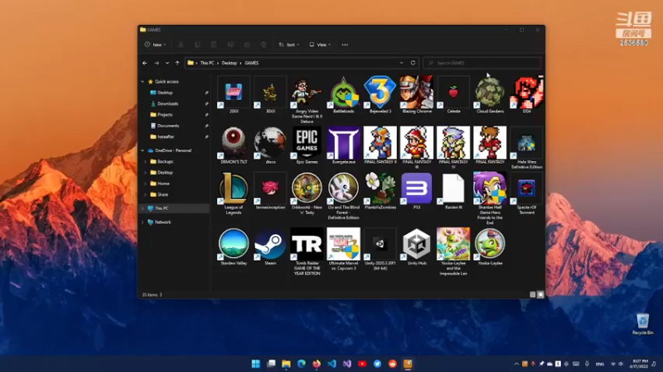Image resolution: width=663 pixels, height=372 pixels.
Task: Collapse the Quick access tree section
Action: pyautogui.click(x=143, y=81)
